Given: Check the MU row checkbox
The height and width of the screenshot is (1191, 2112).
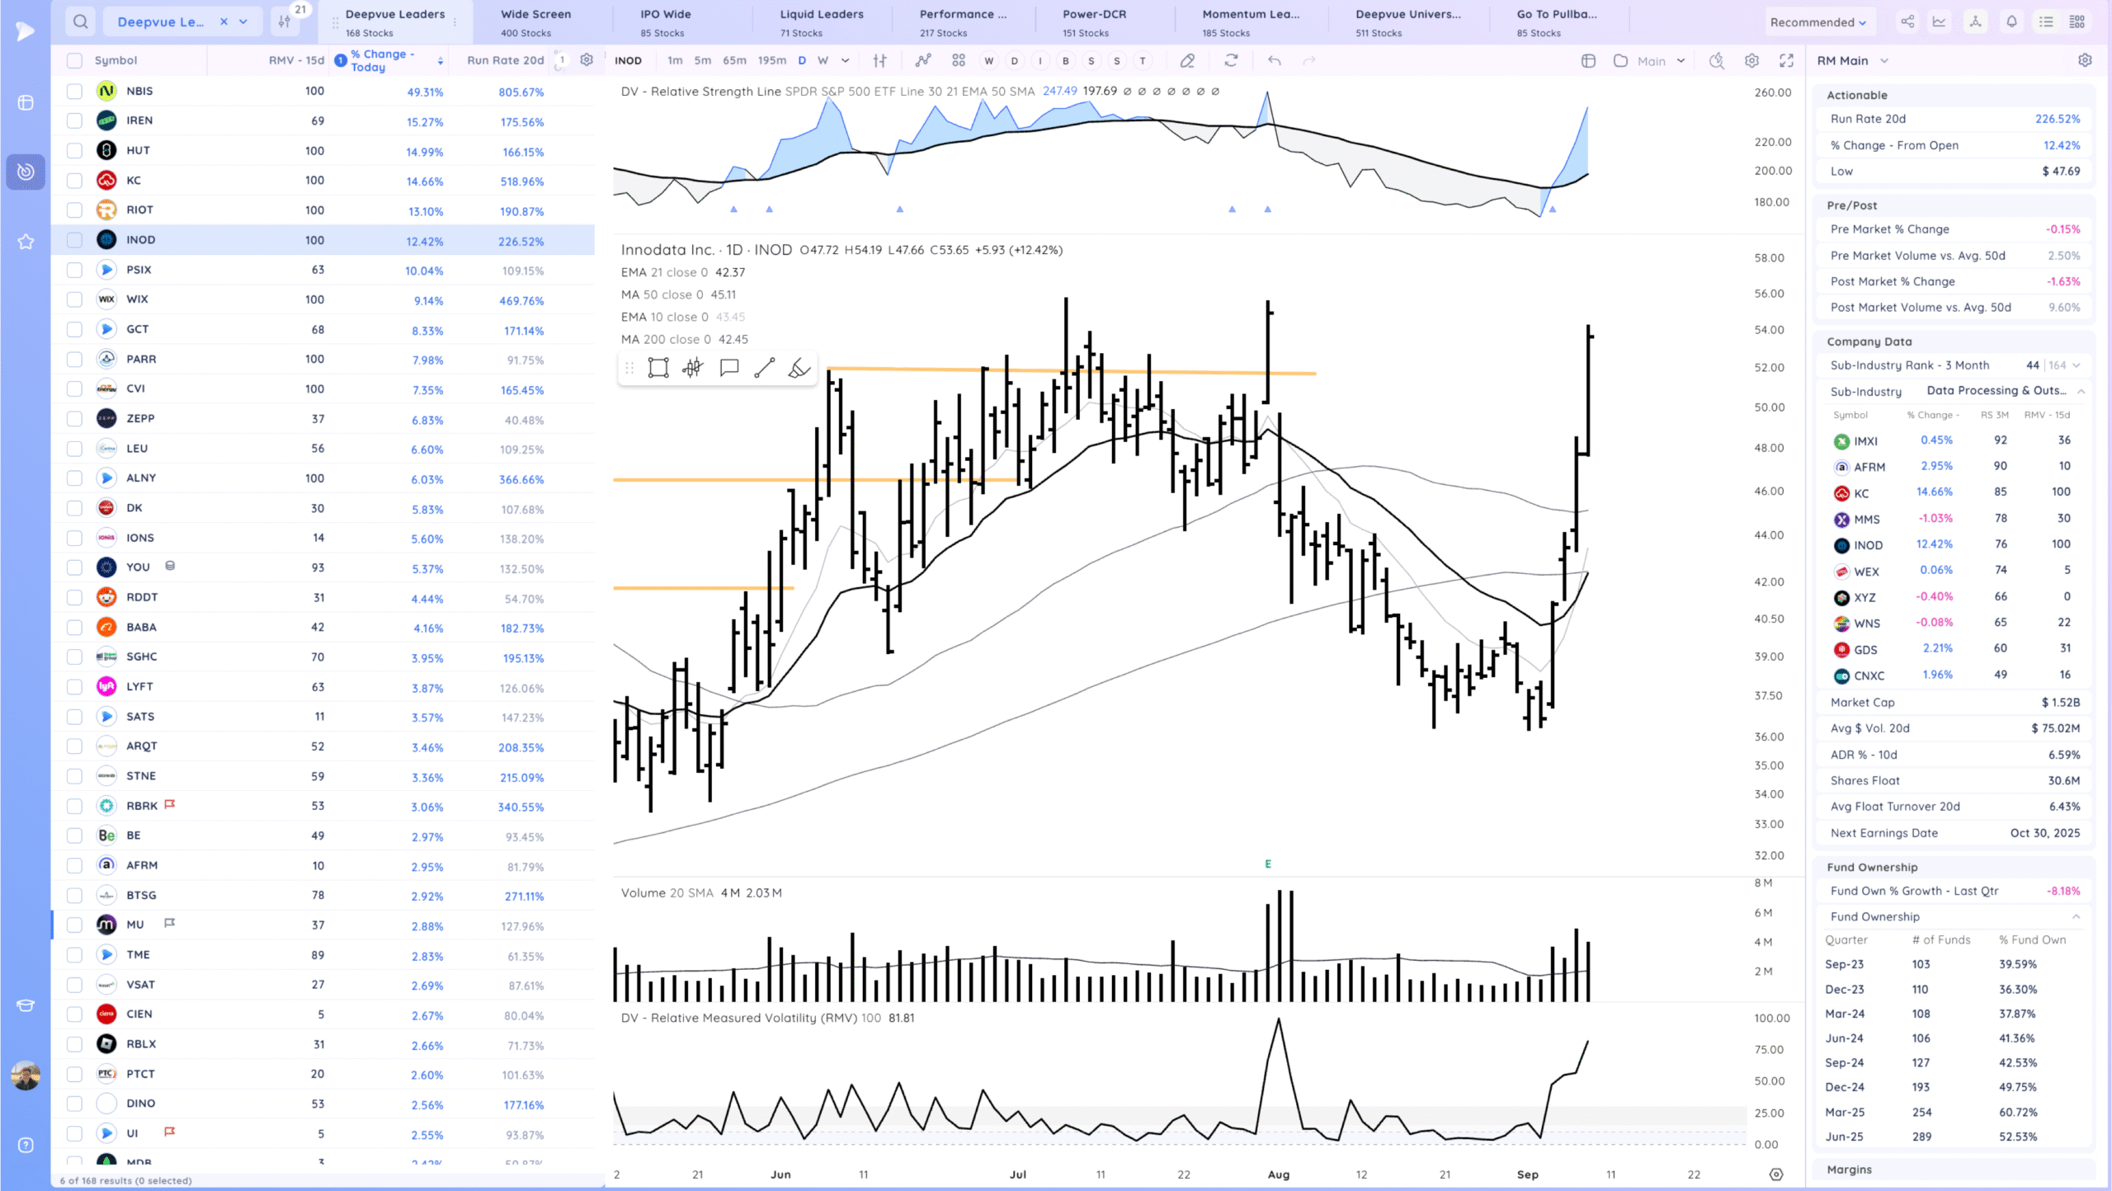Looking at the screenshot, I should pyautogui.click(x=74, y=925).
